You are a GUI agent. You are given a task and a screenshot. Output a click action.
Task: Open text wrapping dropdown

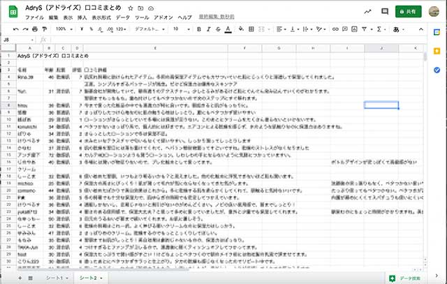pos(307,29)
